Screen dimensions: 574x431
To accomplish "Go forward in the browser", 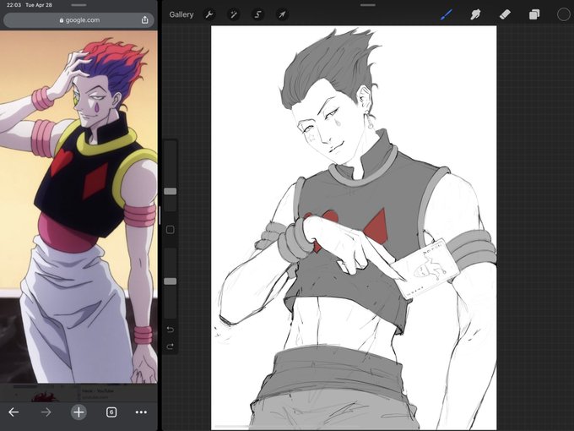I will (x=46, y=412).
